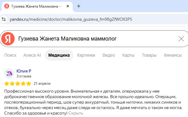Click the unicorn avatar of Юлия Р
Image resolution: width=188 pixels, height=117 pixels.
point(9,73)
